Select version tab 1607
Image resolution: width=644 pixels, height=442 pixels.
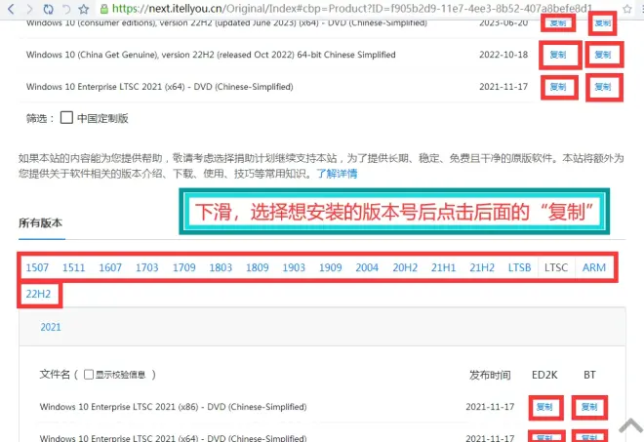110,267
